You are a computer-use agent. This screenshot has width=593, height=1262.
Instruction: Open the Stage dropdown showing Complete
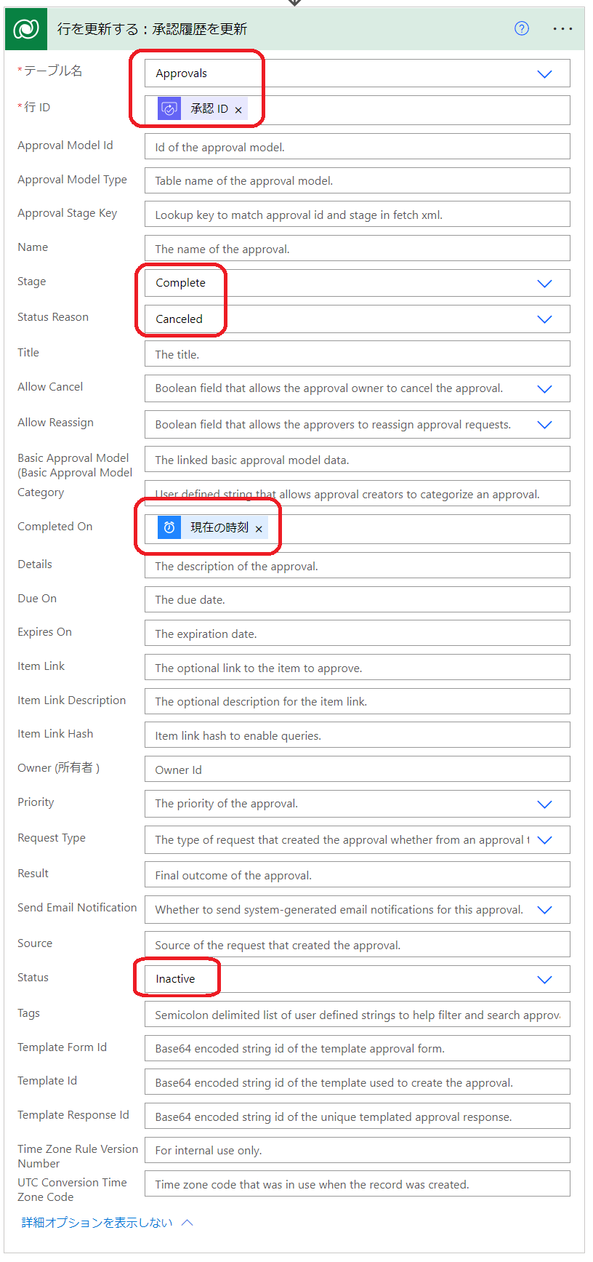click(x=357, y=283)
